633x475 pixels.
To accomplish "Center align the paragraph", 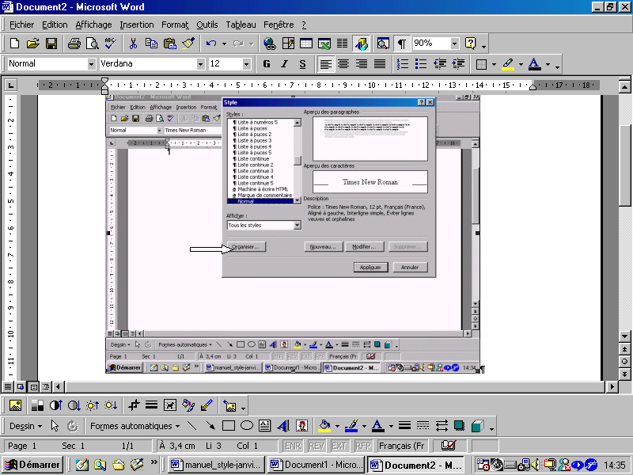I will pyautogui.click(x=343, y=64).
